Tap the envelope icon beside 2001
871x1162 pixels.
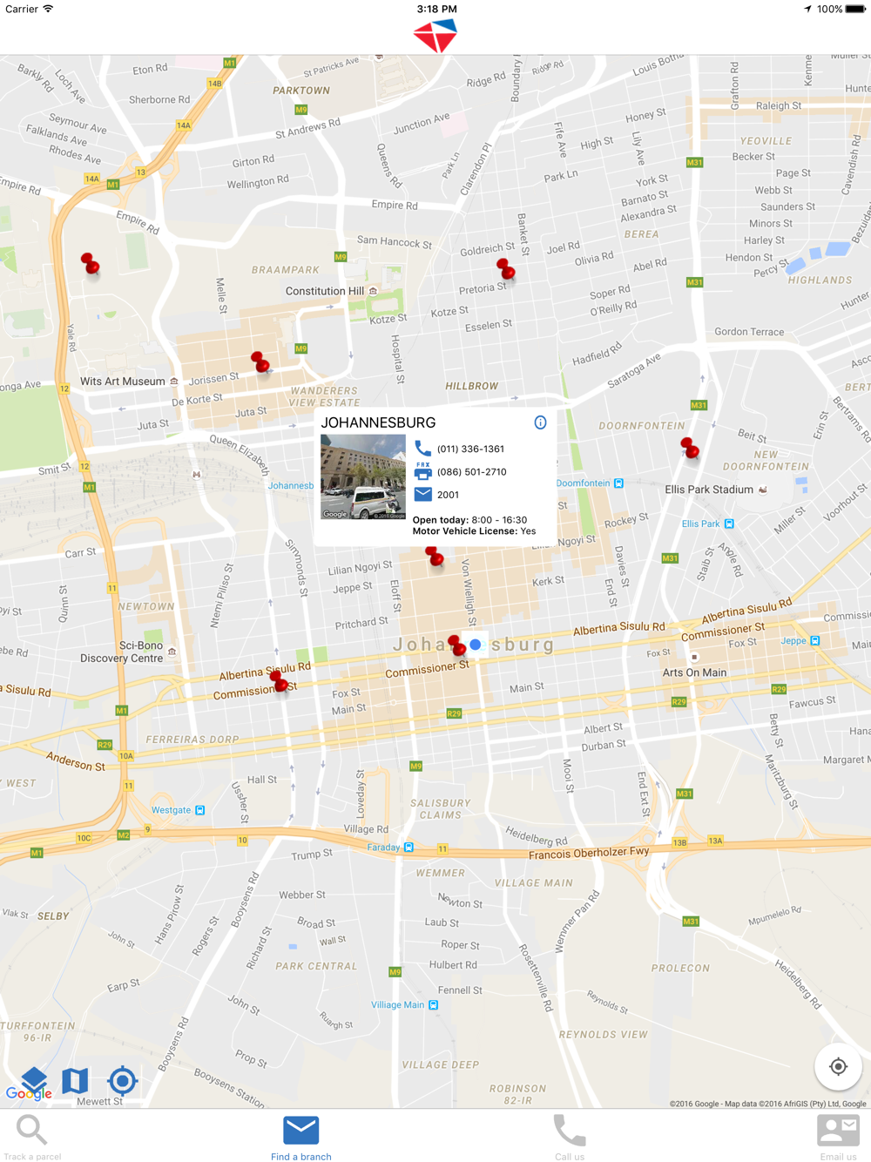(422, 494)
